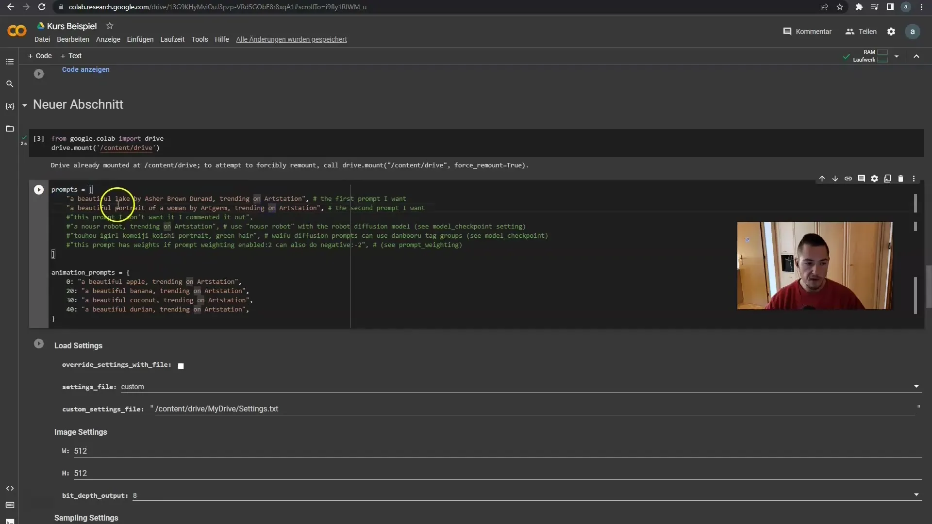Image resolution: width=932 pixels, height=524 pixels.
Task: Run the Load Settings cell
Action: coord(39,344)
